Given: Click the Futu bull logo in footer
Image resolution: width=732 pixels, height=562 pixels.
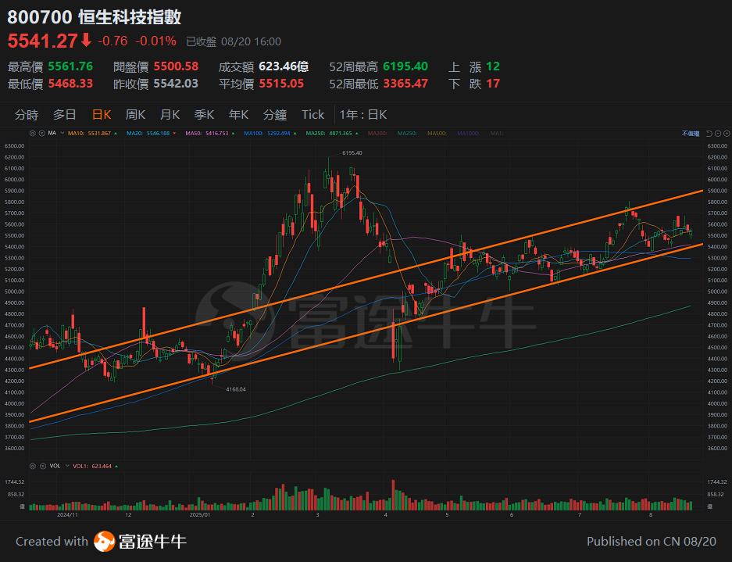Looking at the screenshot, I should coord(105,541).
